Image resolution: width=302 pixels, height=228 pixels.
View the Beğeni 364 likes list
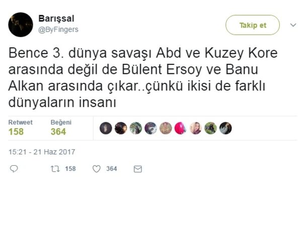coord(61,128)
